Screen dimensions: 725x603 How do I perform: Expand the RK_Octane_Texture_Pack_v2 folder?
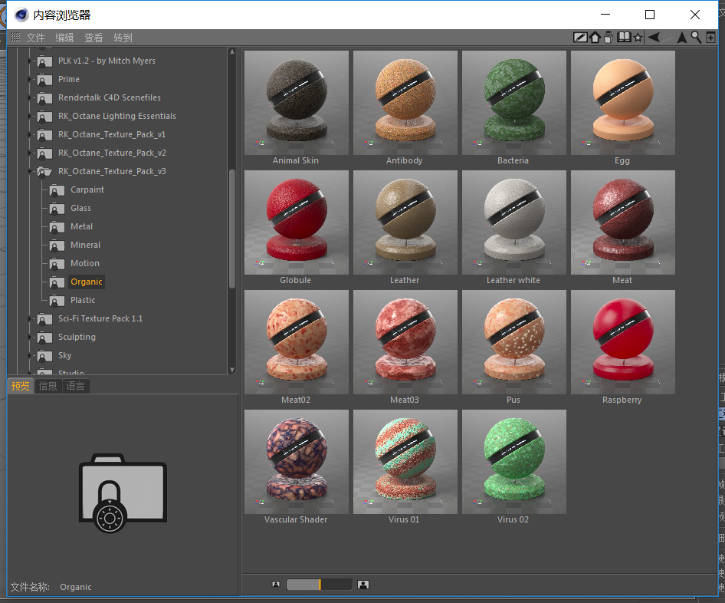point(30,153)
